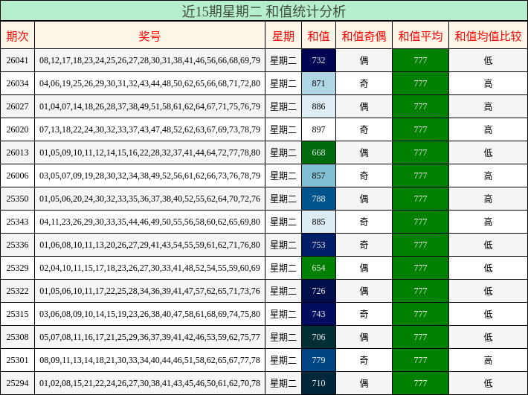Image resolution: width=528 pixels, height=395 pixels.
Task: Select period number 25343
Action: click(x=18, y=222)
